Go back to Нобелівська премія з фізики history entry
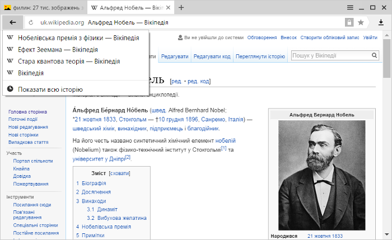Screen dimensions: 392x240 (x=76, y=37)
